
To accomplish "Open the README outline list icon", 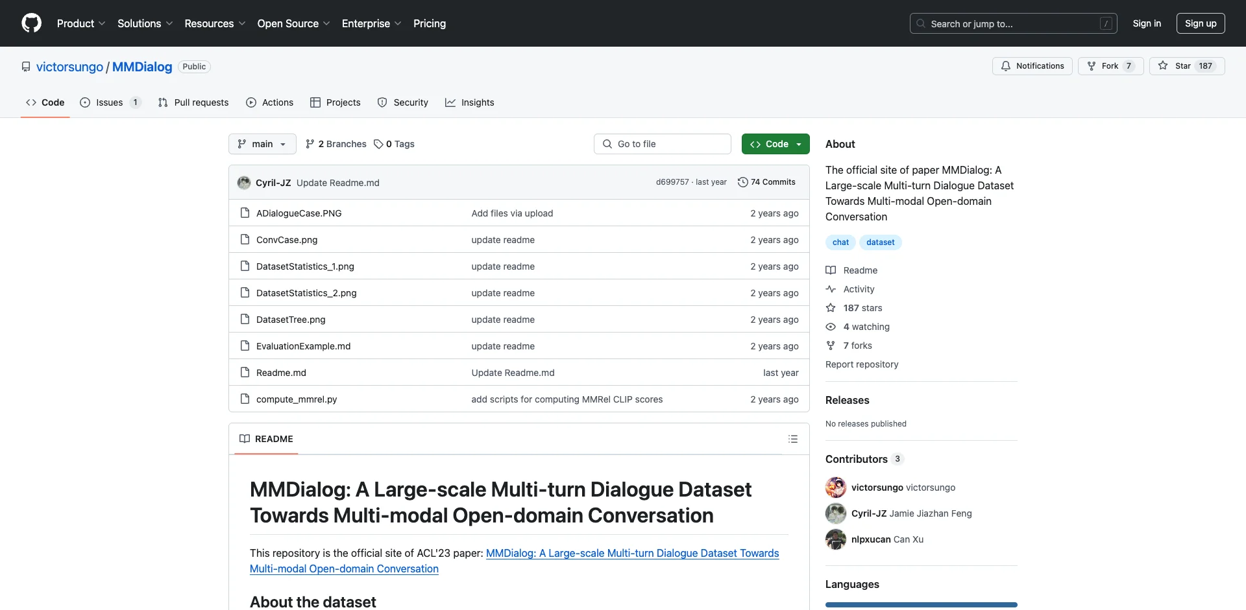I will [792, 439].
